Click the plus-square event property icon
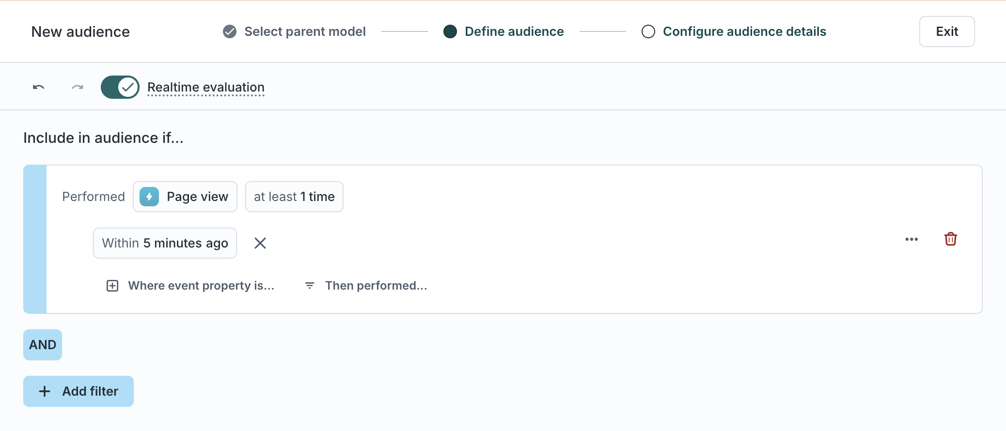This screenshot has width=1006, height=431. 112,286
